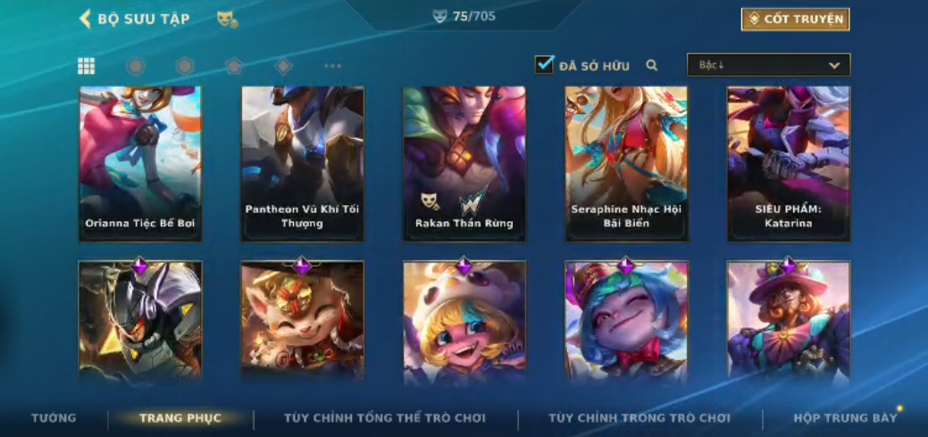Select the circle rarity filter icon

click(136, 66)
